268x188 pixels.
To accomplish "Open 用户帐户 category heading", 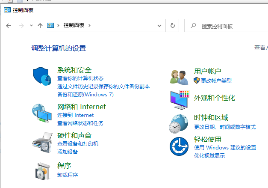I will point(208,71).
